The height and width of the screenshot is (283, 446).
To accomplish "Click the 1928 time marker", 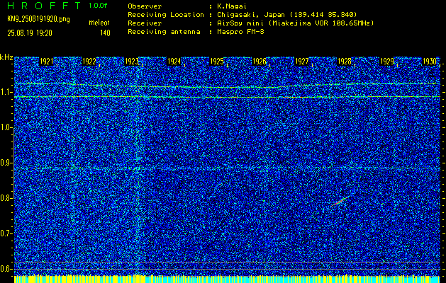I will 344,62.
